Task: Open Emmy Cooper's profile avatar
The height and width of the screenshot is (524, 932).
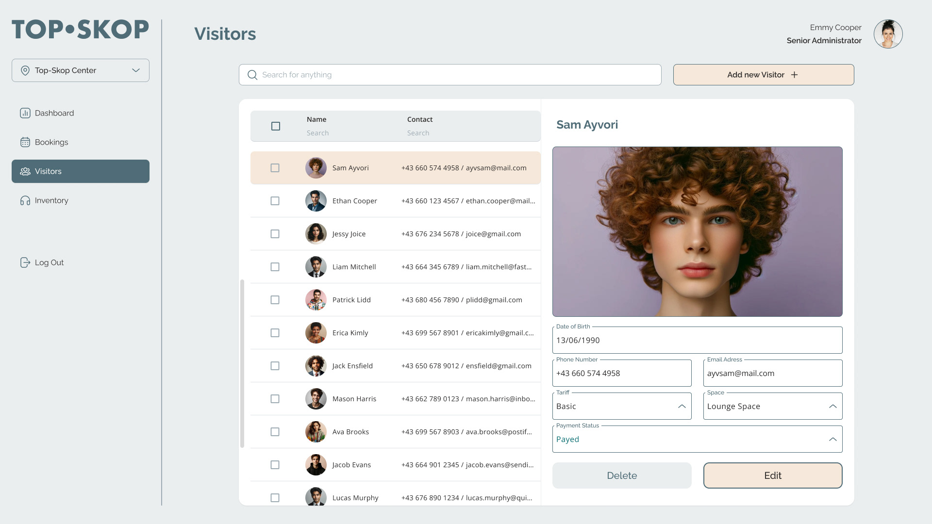Action: point(888,34)
